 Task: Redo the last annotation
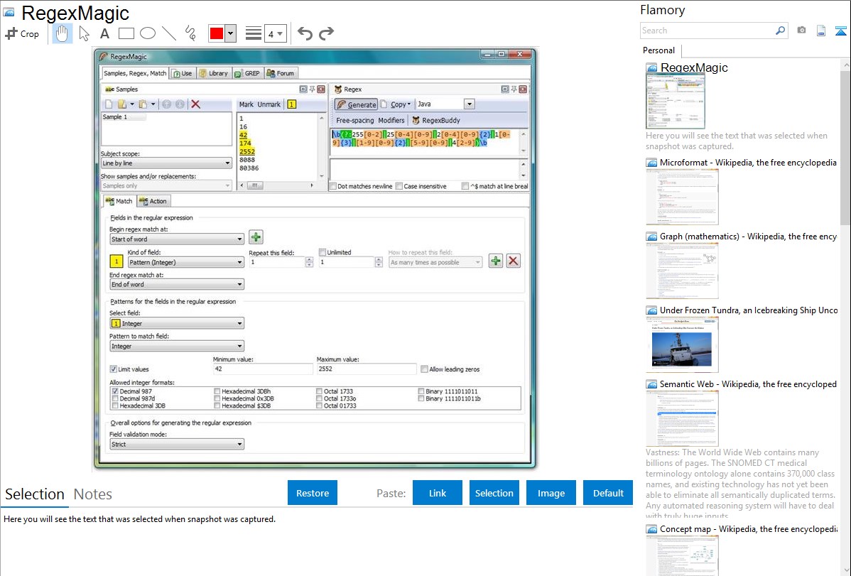point(326,33)
